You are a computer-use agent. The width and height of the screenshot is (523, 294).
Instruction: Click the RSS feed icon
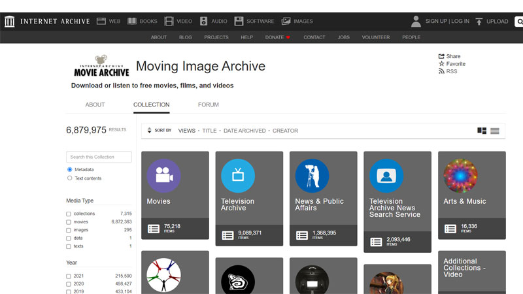pyautogui.click(x=441, y=71)
